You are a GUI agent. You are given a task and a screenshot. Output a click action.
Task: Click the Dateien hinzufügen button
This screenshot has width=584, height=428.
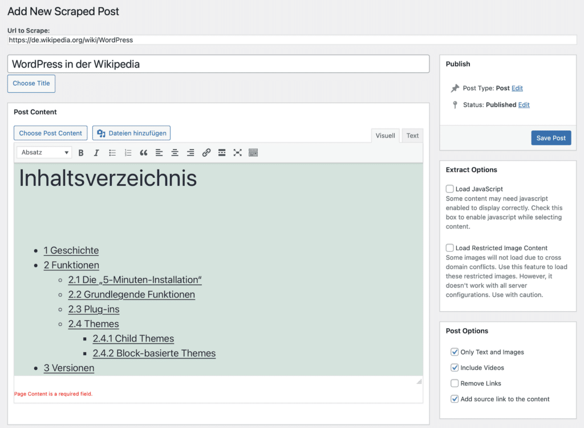pos(132,133)
